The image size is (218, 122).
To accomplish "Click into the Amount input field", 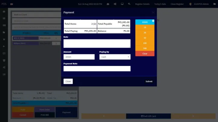I will 79,57.
